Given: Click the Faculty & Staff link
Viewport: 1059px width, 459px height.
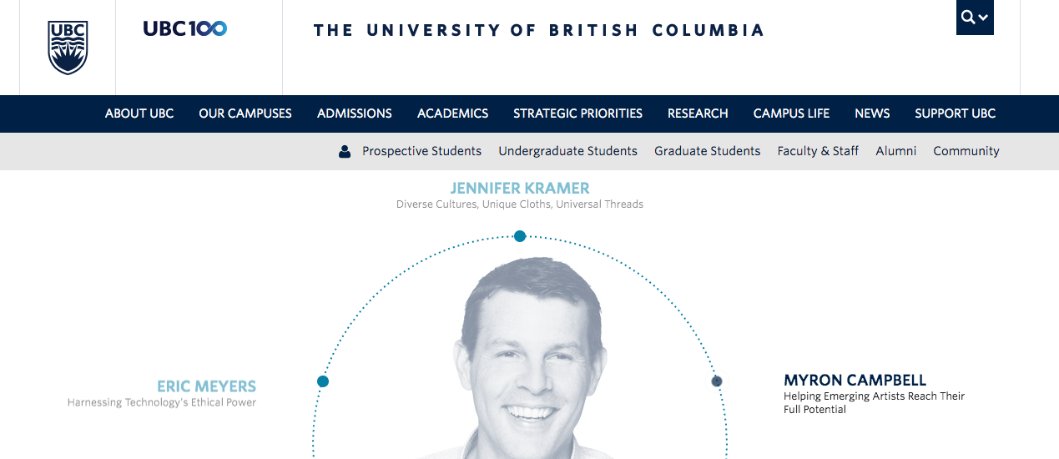Looking at the screenshot, I should click(x=818, y=151).
